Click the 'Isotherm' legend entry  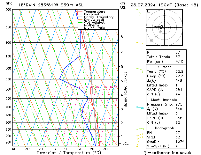coord(91,25)
